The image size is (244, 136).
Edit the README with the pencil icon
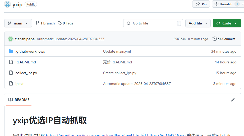[232, 100]
